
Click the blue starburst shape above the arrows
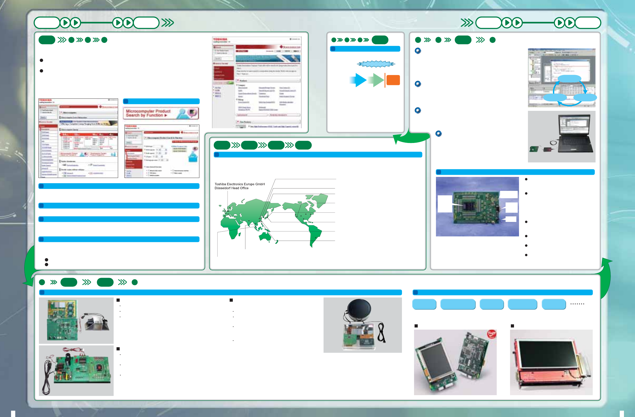(376, 64)
